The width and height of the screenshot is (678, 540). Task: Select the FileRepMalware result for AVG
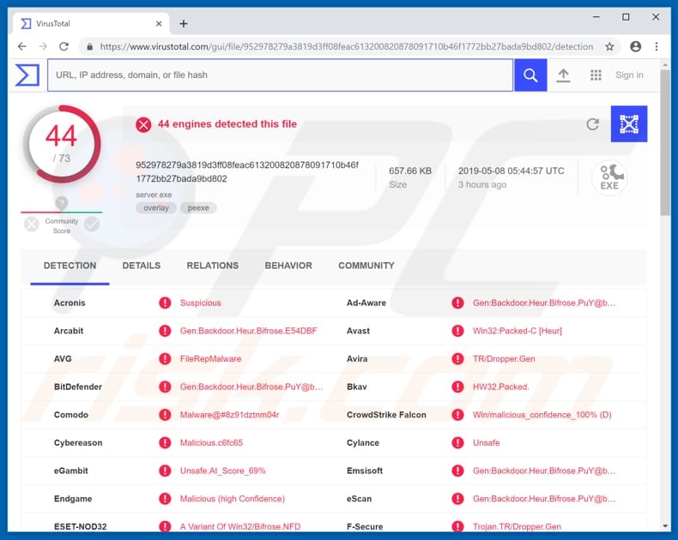[210, 358]
